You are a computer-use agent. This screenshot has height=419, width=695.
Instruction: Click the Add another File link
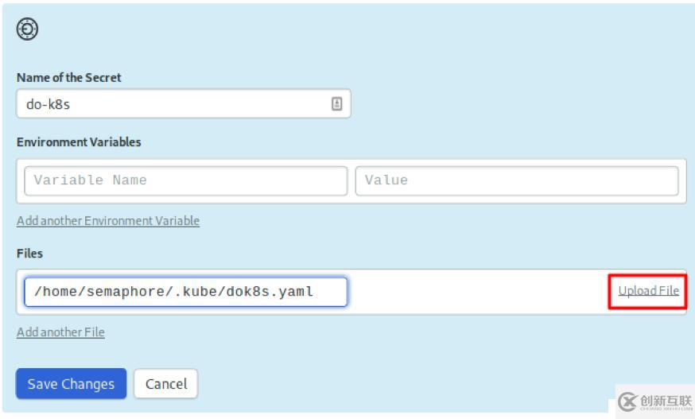60,332
